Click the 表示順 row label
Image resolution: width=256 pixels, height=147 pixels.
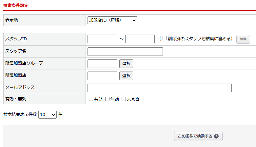point(11,20)
